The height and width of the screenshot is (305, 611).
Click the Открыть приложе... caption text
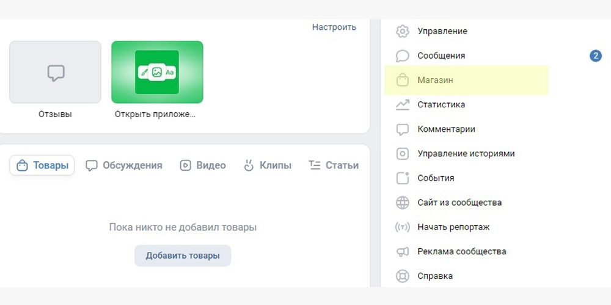tap(155, 115)
